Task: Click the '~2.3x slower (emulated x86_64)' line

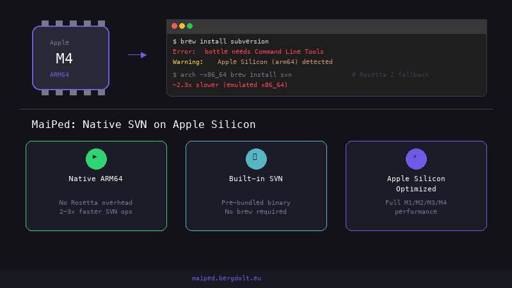Action: coord(230,85)
